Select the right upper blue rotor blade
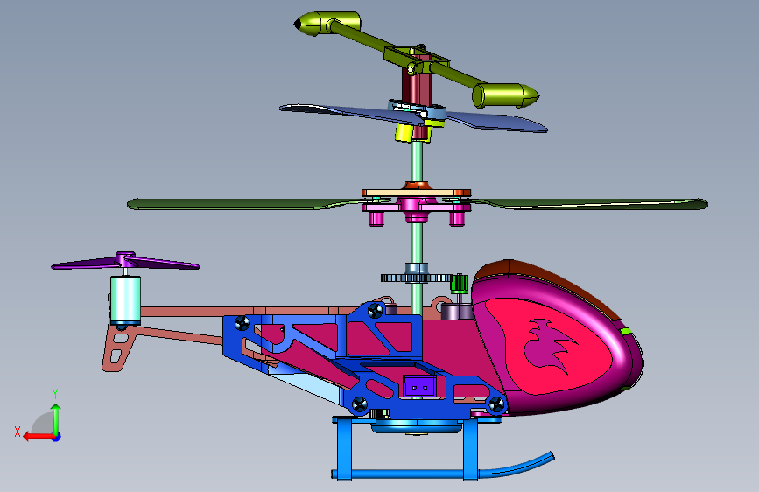Image resolution: width=759 pixels, height=492 pixels. [496, 121]
